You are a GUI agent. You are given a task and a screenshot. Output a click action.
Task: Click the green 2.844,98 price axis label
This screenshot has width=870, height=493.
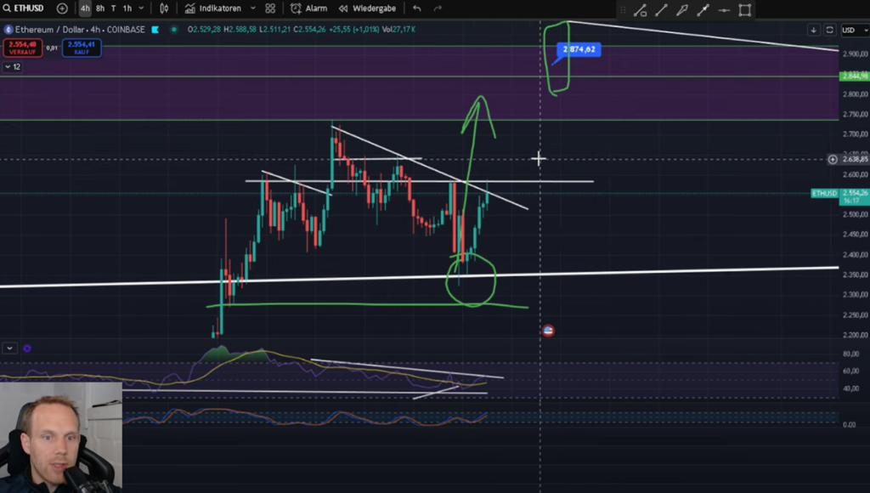point(854,76)
